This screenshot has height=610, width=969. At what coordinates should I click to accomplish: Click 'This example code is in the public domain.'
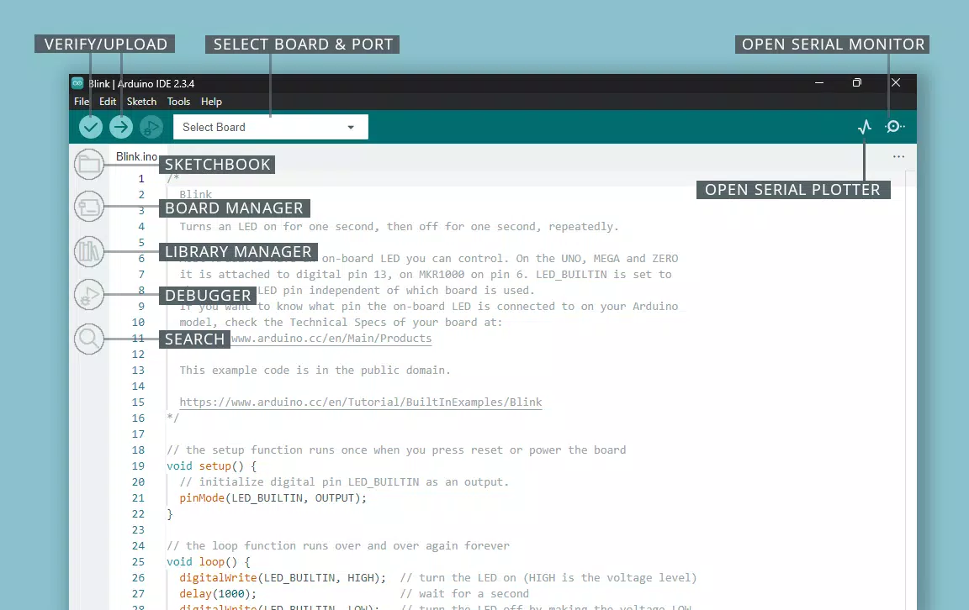pyautogui.click(x=315, y=371)
